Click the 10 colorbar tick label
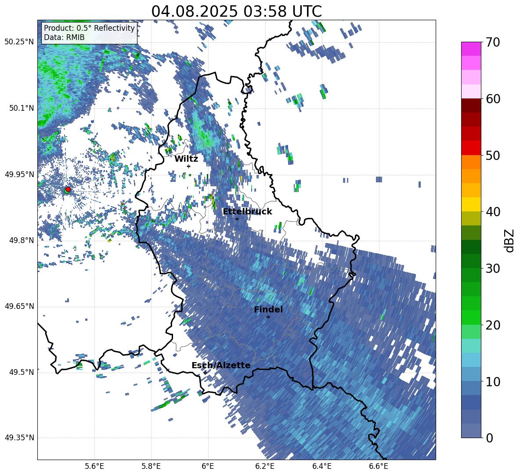 pos(493,381)
